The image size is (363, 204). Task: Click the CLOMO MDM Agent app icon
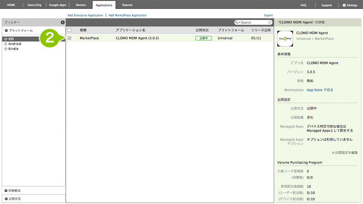click(x=285, y=39)
